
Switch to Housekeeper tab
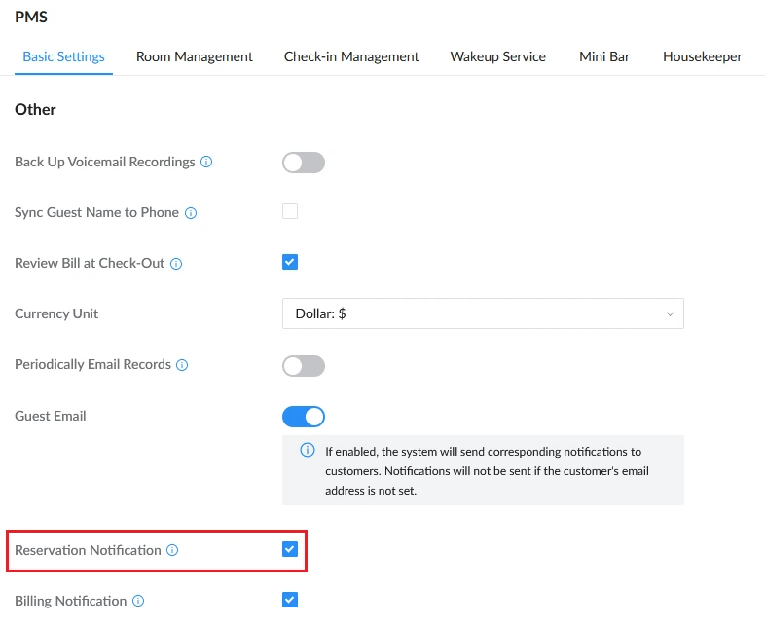pos(703,56)
